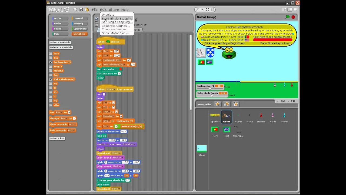Open variable dropdown in 'change Aux by' block

pos(64,118)
